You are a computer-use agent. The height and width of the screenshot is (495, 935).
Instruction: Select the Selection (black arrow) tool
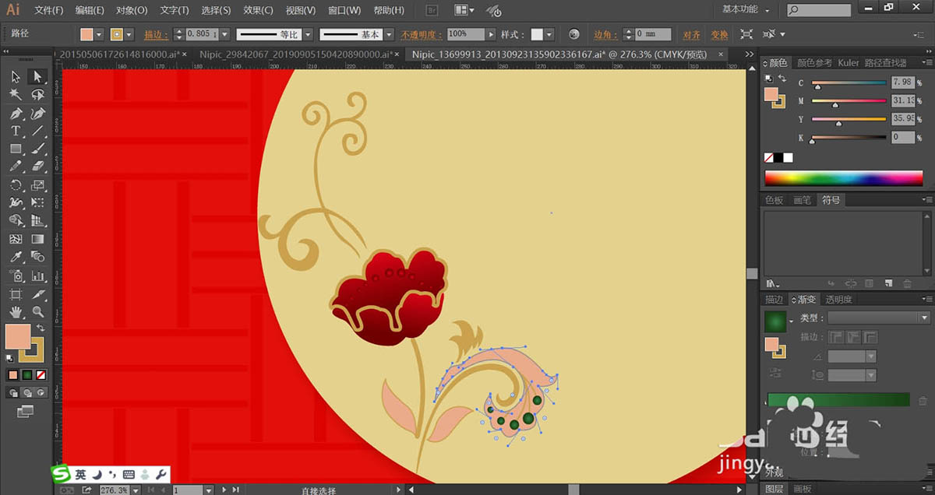click(16, 76)
